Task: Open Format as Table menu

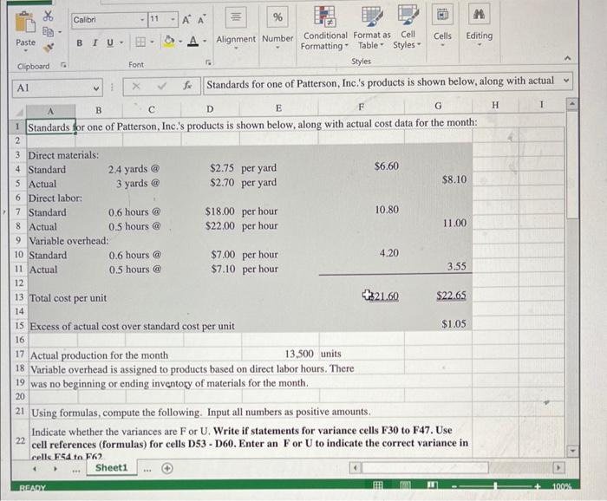Action: pos(372,28)
